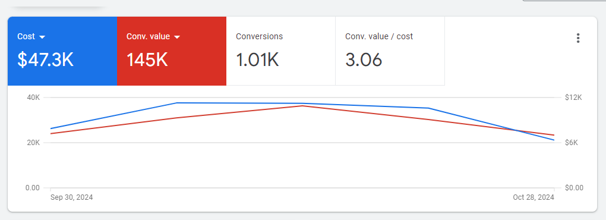606x220 pixels.
Task: Click the Sep 30, 2024 date label
Action: point(72,197)
